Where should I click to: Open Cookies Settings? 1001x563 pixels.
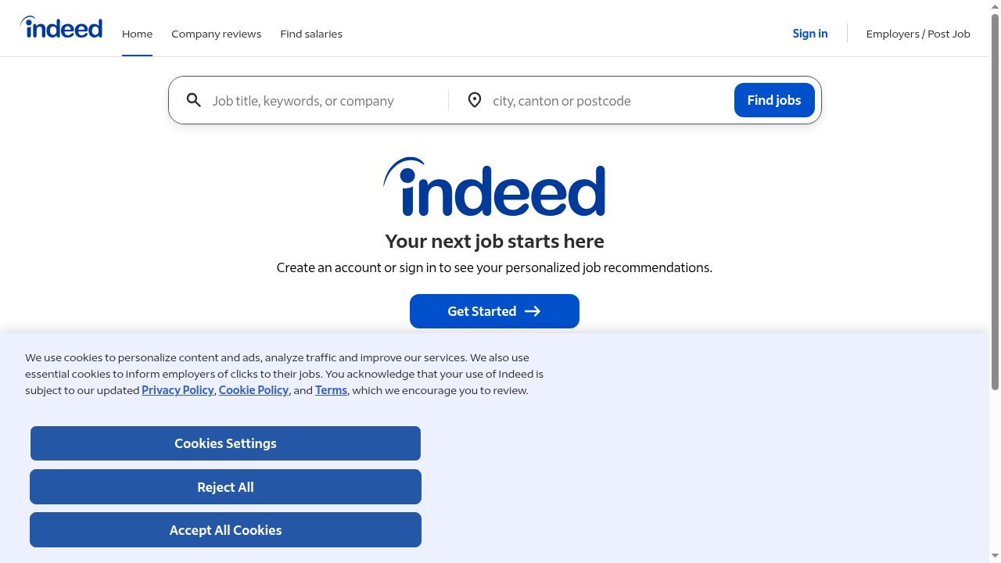[225, 443]
